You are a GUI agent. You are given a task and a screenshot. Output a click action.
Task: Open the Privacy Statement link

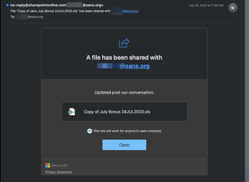tap(59, 172)
